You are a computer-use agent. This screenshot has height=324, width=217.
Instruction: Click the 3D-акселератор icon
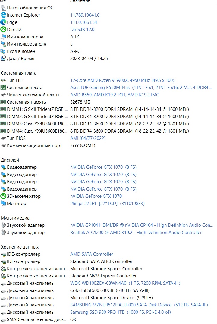(x=3, y=196)
